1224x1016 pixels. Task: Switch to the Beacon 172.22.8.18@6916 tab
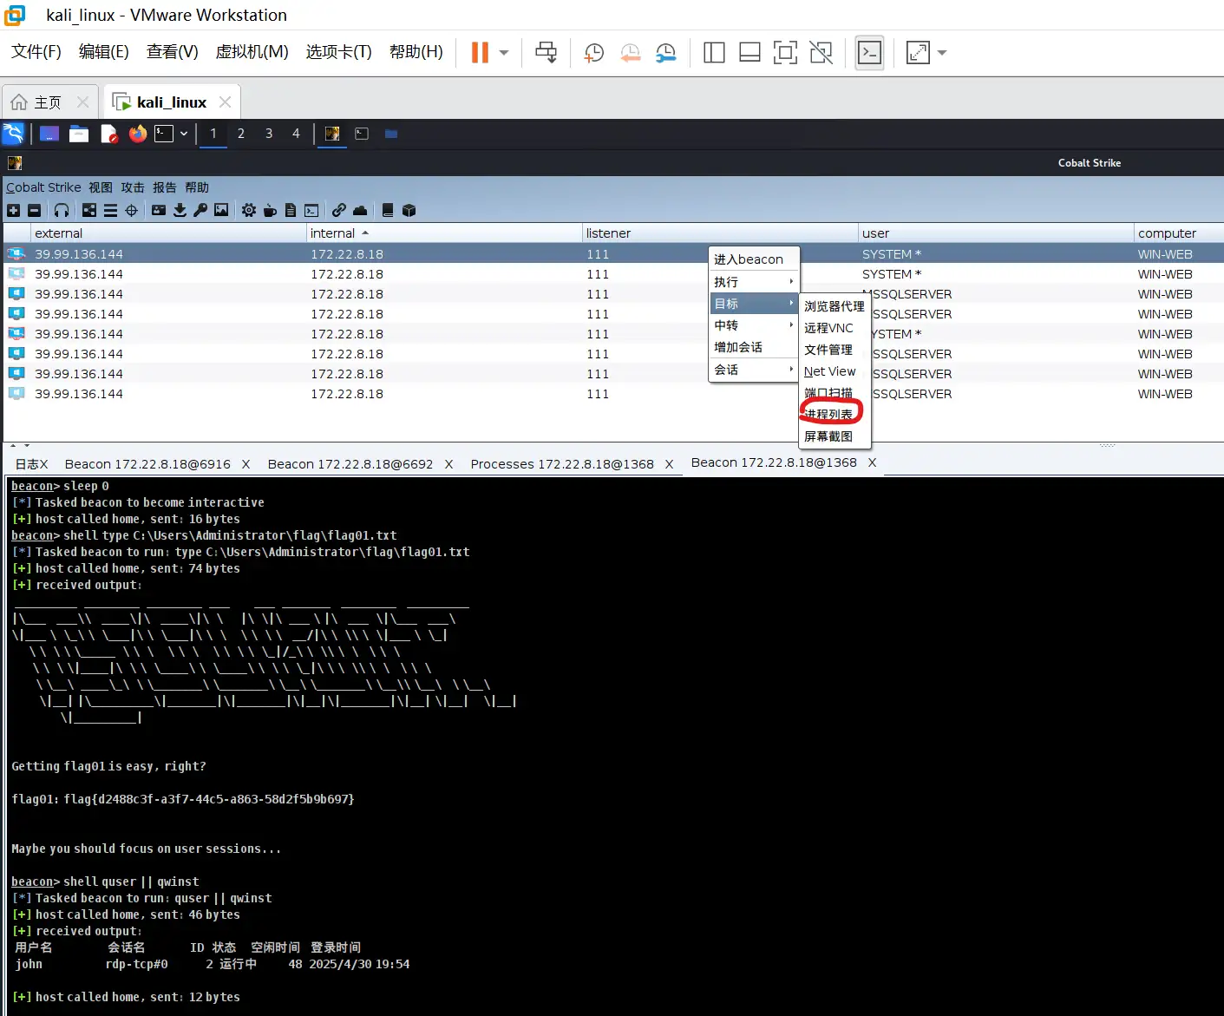point(147,464)
